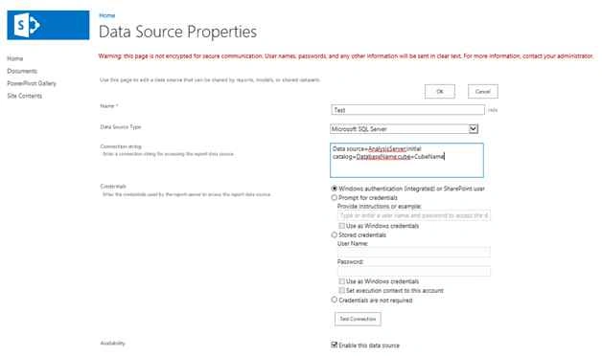Check Use as Windows credentials under Password
Screen dimensions: 602x356
click(341, 281)
